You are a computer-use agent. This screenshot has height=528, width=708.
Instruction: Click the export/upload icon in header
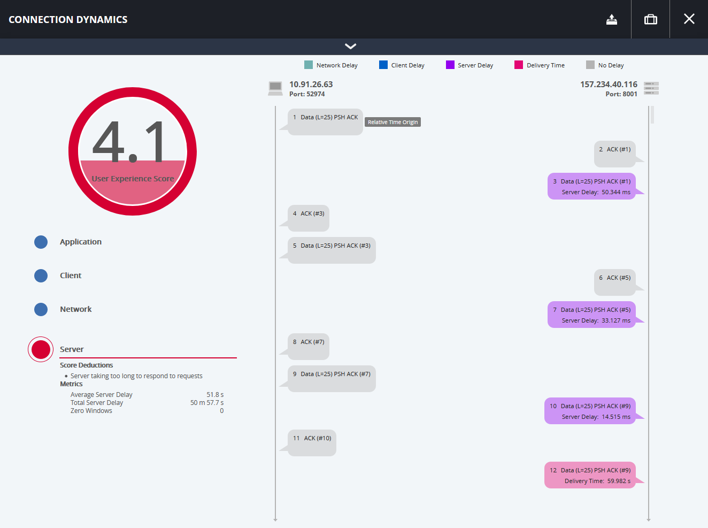tap(612, 20)
